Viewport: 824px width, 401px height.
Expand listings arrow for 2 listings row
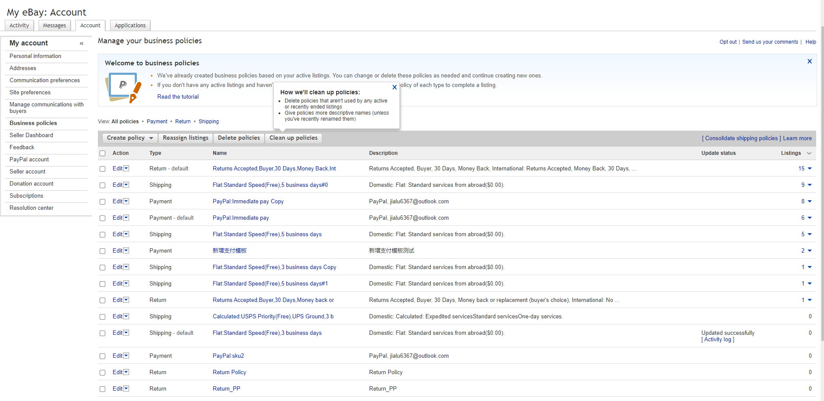(810, 251)
